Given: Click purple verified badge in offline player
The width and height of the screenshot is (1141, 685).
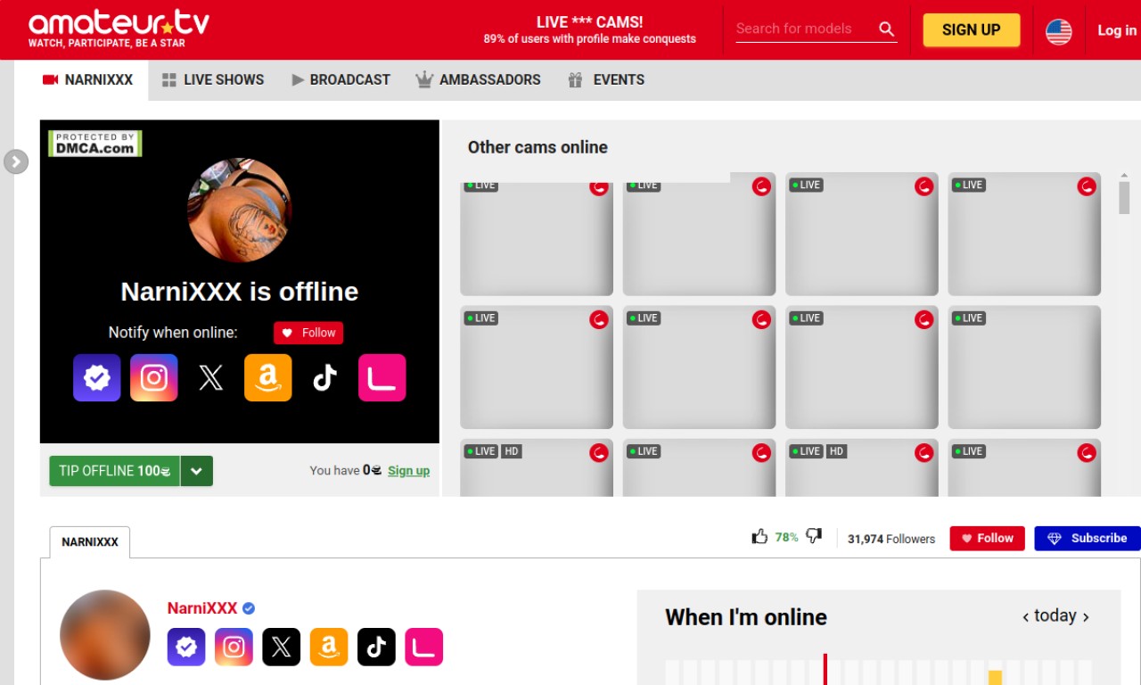Looking at the screenshot, I should point(97,377).
